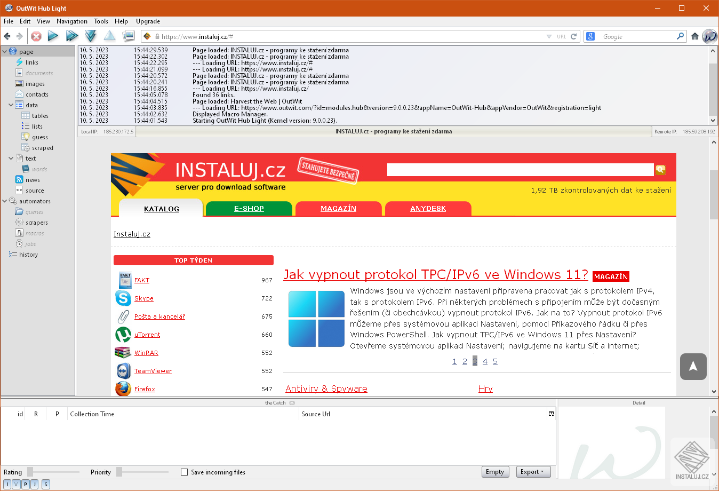Go back with the left arrow toolbar icon
The image size is (719, 491).
pos(7,36)
